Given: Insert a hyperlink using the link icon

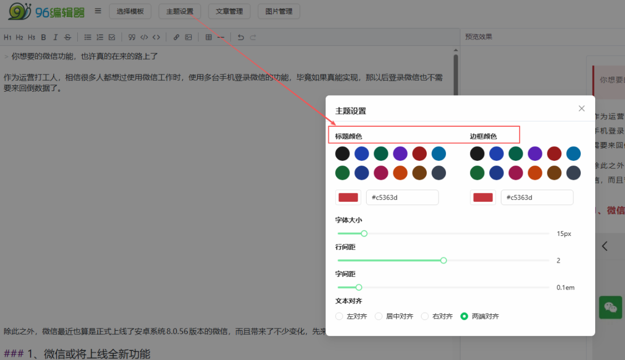Looking at the screenshot, I should [176, 37].
